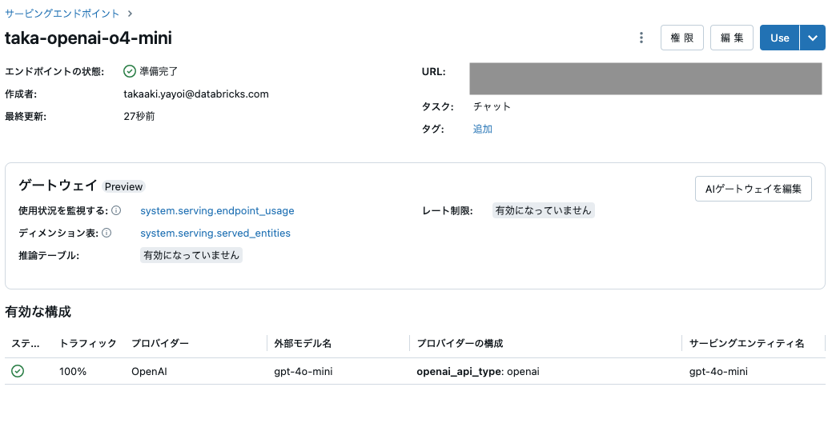Screen dimensions: 832x447
Task: Click the 編集 edit button
Action: [x=732, y=38]
